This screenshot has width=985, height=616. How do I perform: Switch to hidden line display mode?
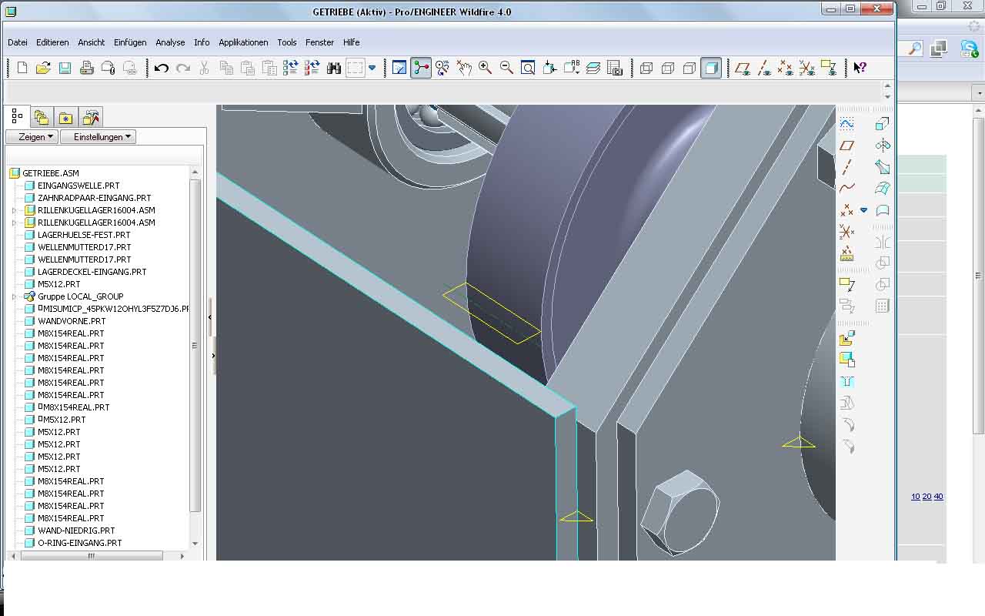(668, 68)
